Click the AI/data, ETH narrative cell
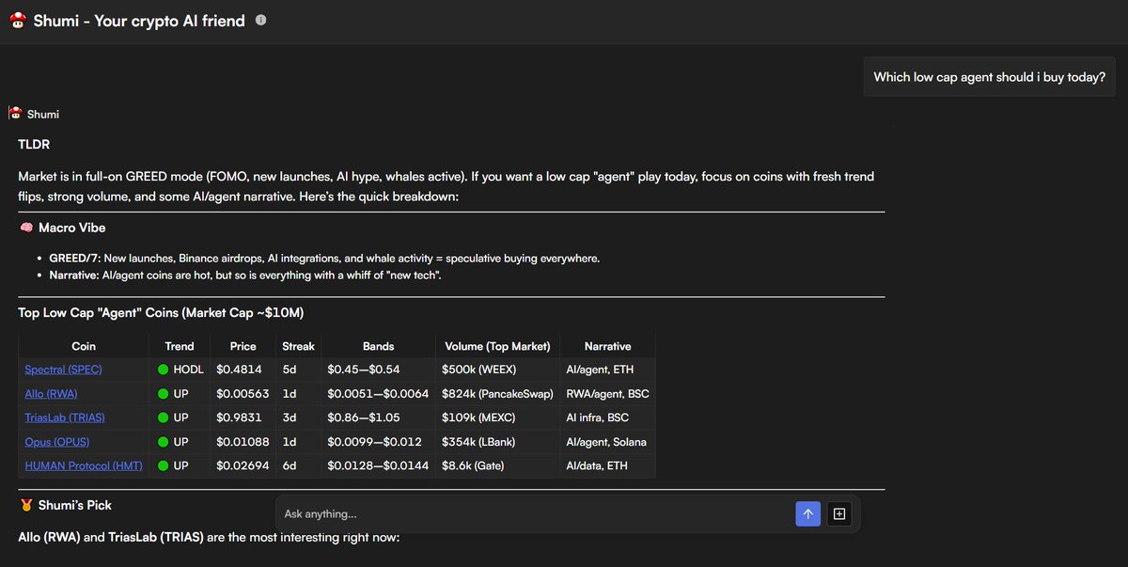 (607, 465)
